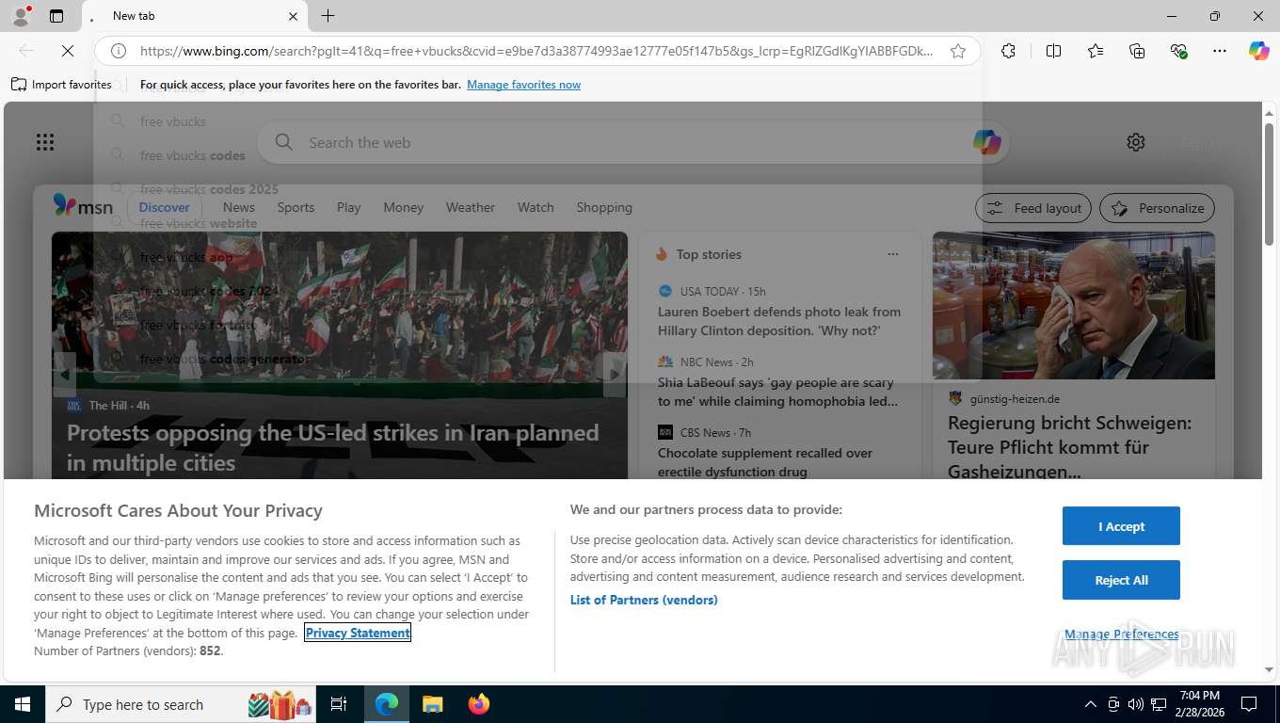Viewport: 1280px width, 723px height.
Task: Select the free vbucks codes 2025 suggestion
Action: click(x=209, y=189)
